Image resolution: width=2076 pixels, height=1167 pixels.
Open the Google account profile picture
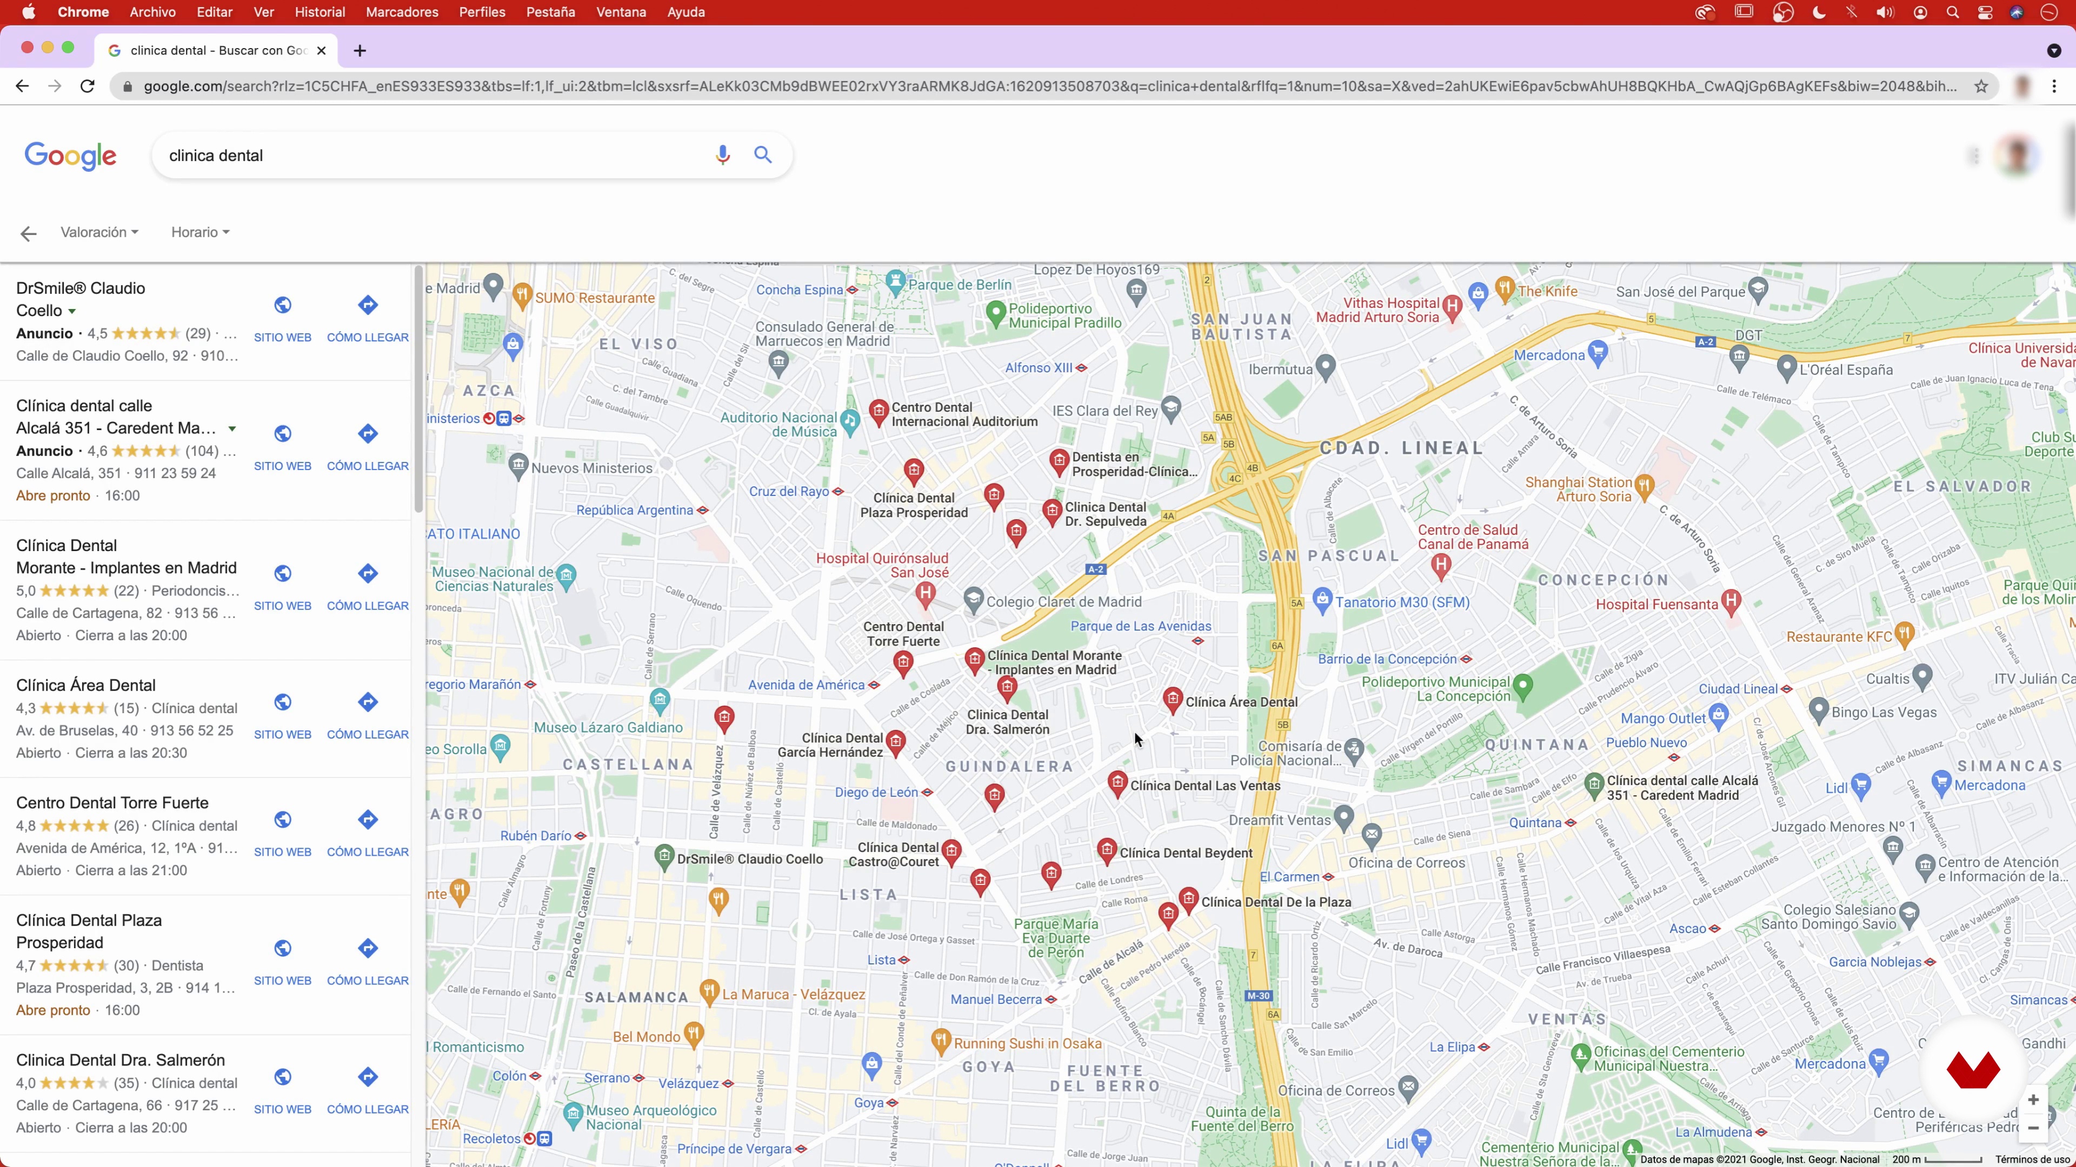click(2017, 156)
